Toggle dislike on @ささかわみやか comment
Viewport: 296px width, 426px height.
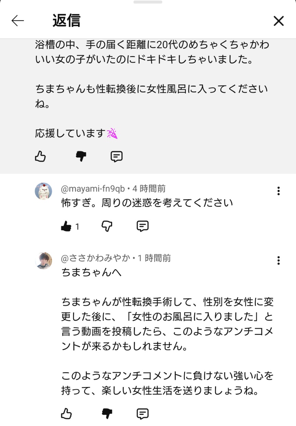[x=107, y=414]
